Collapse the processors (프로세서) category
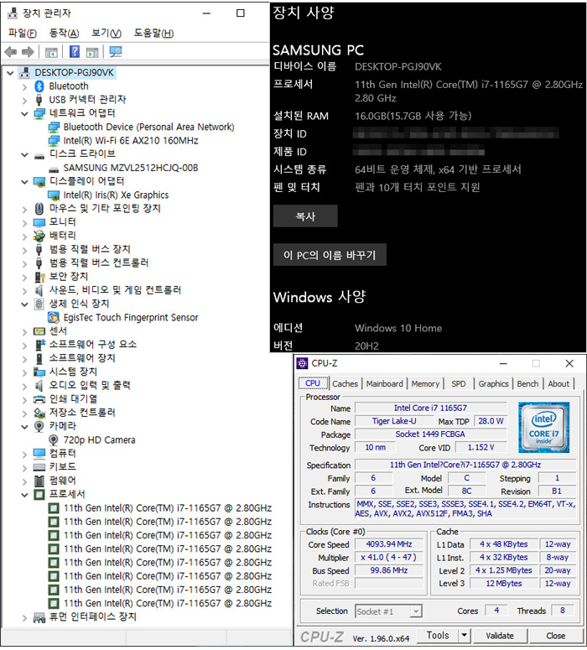The image size is (587, 650). (24, 495)
